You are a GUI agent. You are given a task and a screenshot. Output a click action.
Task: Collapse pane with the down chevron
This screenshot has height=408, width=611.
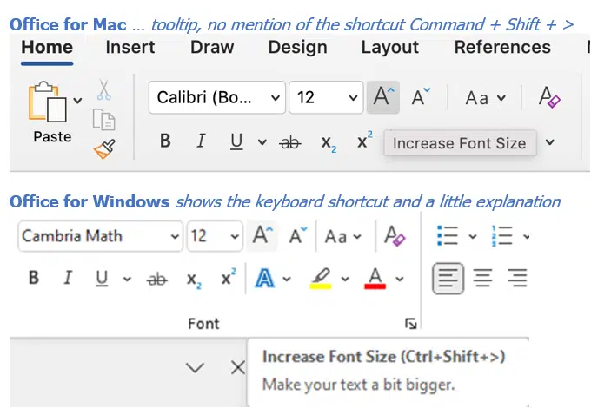(195, 367)
